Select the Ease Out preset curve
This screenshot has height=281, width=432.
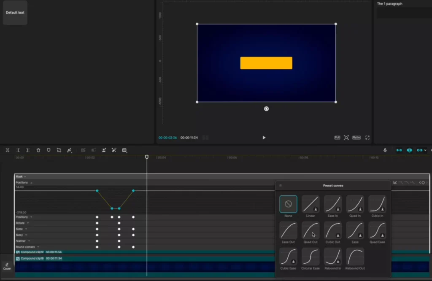click(x=288, y=231)
